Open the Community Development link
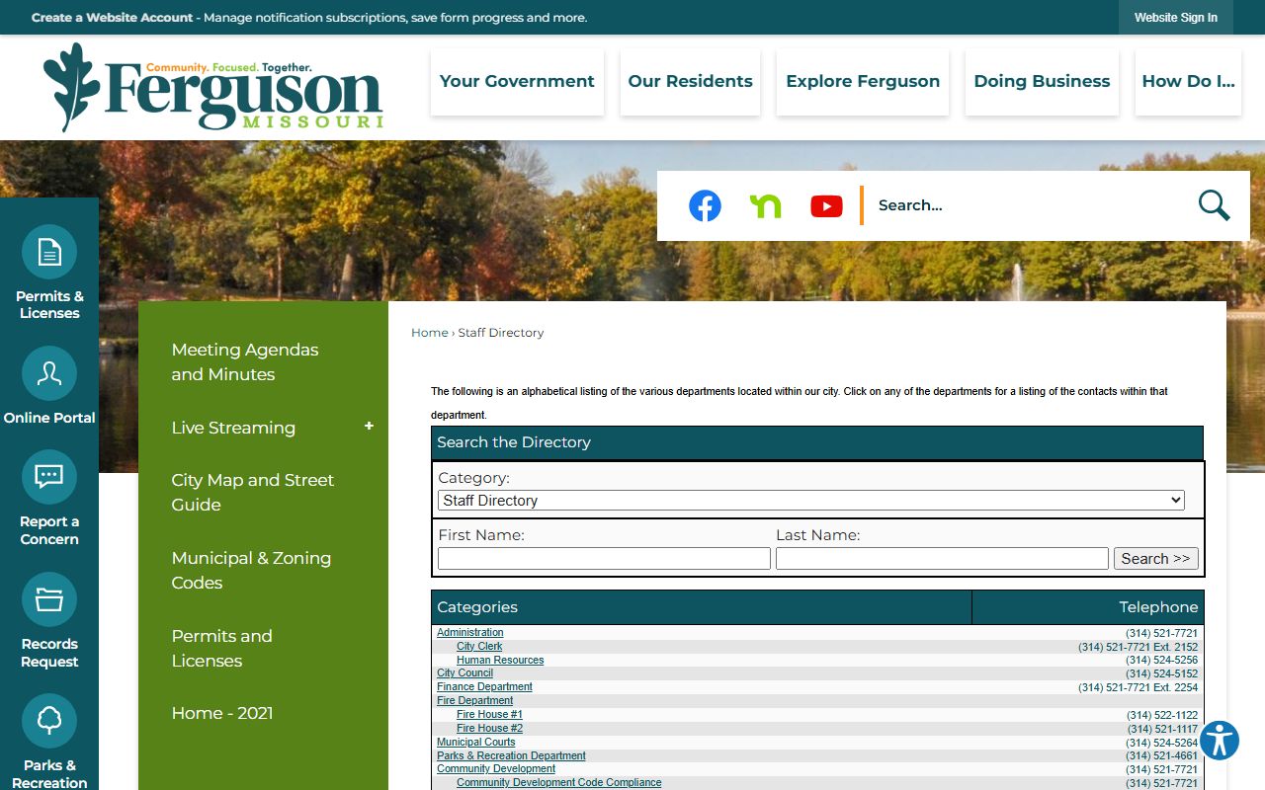 coord(496,769)
